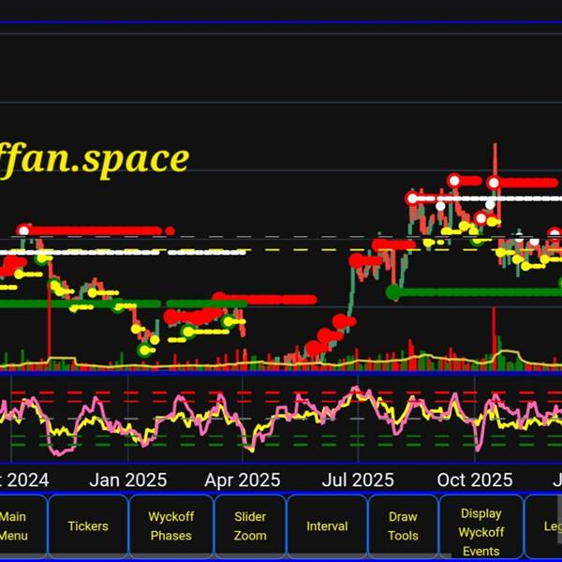
Task: Open the Main Menu button
Action: tap(22, 525)
